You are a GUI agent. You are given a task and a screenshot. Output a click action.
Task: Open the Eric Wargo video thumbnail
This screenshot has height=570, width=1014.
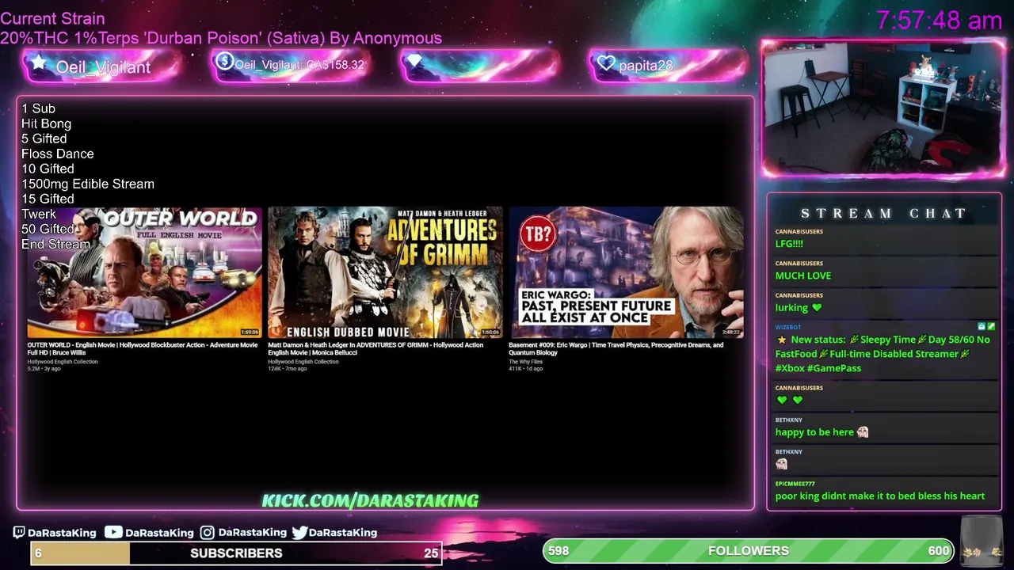[626, 273]
